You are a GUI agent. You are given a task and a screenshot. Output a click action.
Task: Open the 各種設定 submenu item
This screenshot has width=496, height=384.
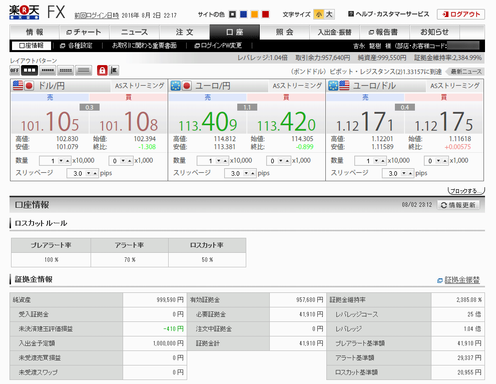(x=76, y=46)
